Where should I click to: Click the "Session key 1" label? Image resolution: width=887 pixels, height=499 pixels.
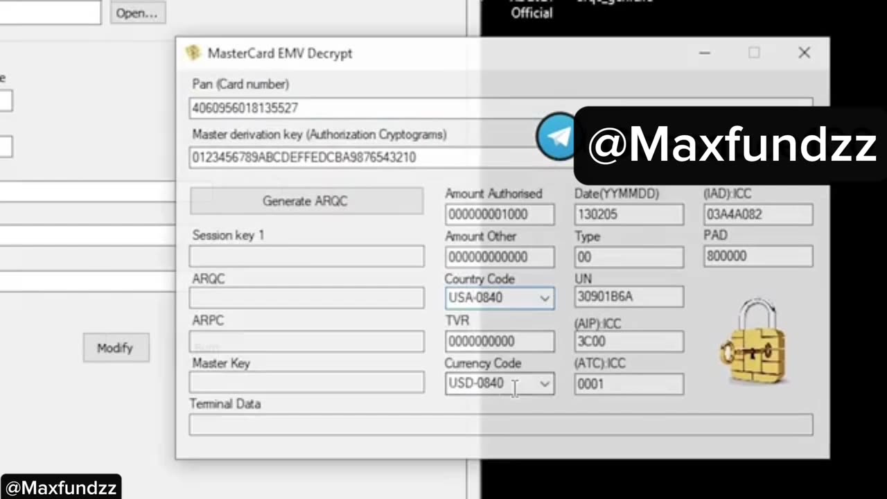pos(228,236)
